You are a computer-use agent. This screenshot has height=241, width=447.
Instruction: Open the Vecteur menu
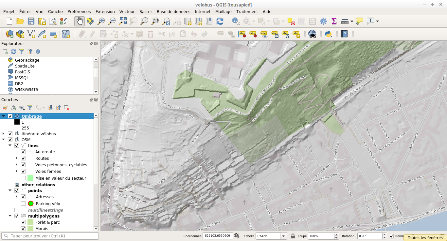[x=127, y=11]
